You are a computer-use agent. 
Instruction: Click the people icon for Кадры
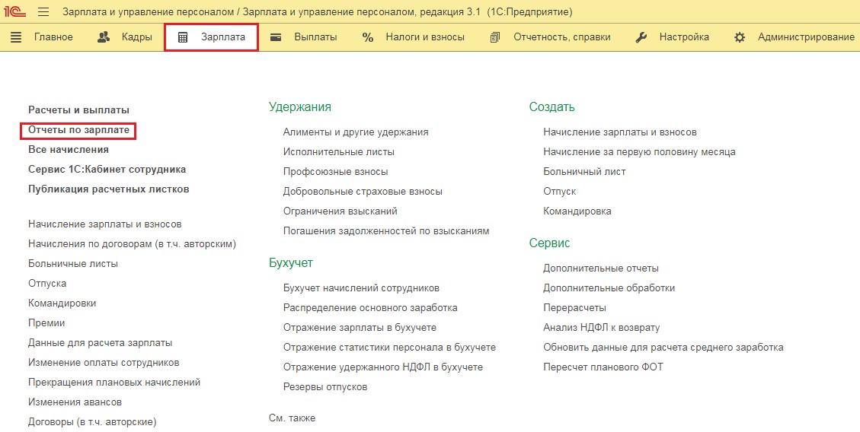point(104,37)
